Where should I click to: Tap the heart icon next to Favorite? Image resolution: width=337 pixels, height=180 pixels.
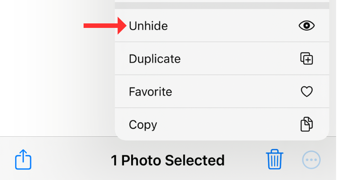pyautogui.click(x=306, y=92)
